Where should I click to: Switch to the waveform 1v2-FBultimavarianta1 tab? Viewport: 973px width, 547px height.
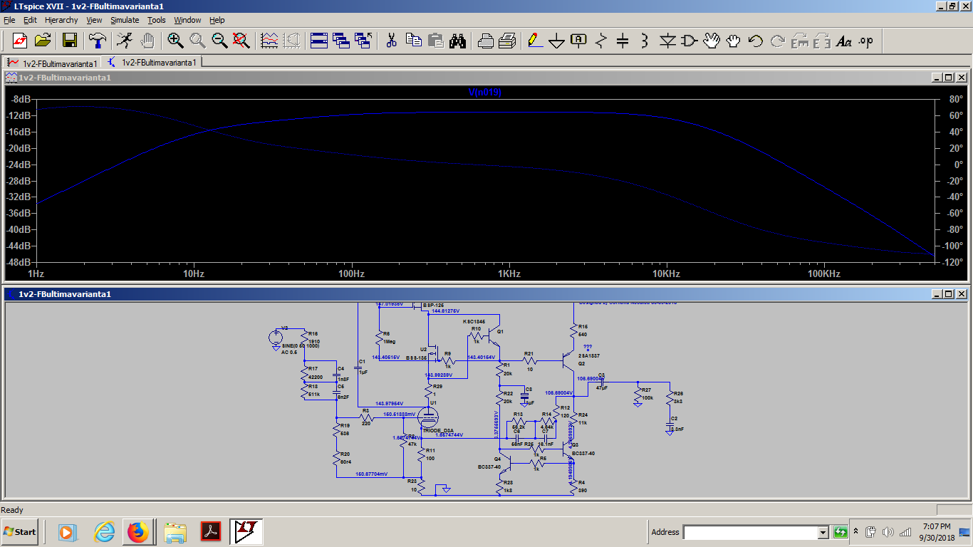(52, 63)
